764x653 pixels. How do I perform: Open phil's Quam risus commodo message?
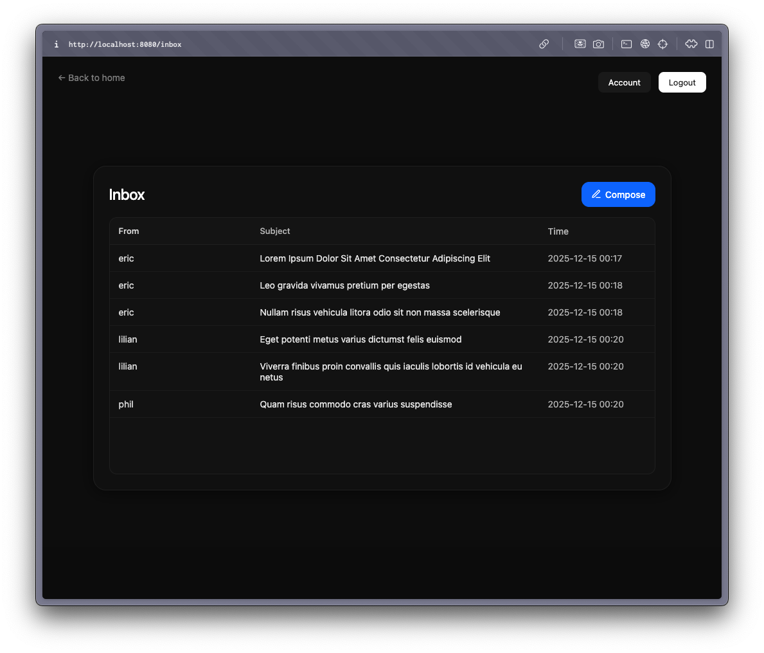[x=355, y=404]
